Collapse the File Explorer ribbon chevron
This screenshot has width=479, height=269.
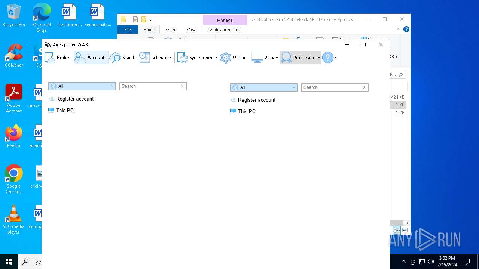point(399,29)
